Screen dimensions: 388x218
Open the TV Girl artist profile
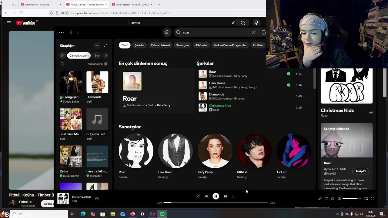coord(294,151)
